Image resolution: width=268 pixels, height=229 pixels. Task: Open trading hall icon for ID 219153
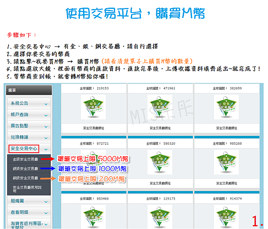[x=93, y=107]
